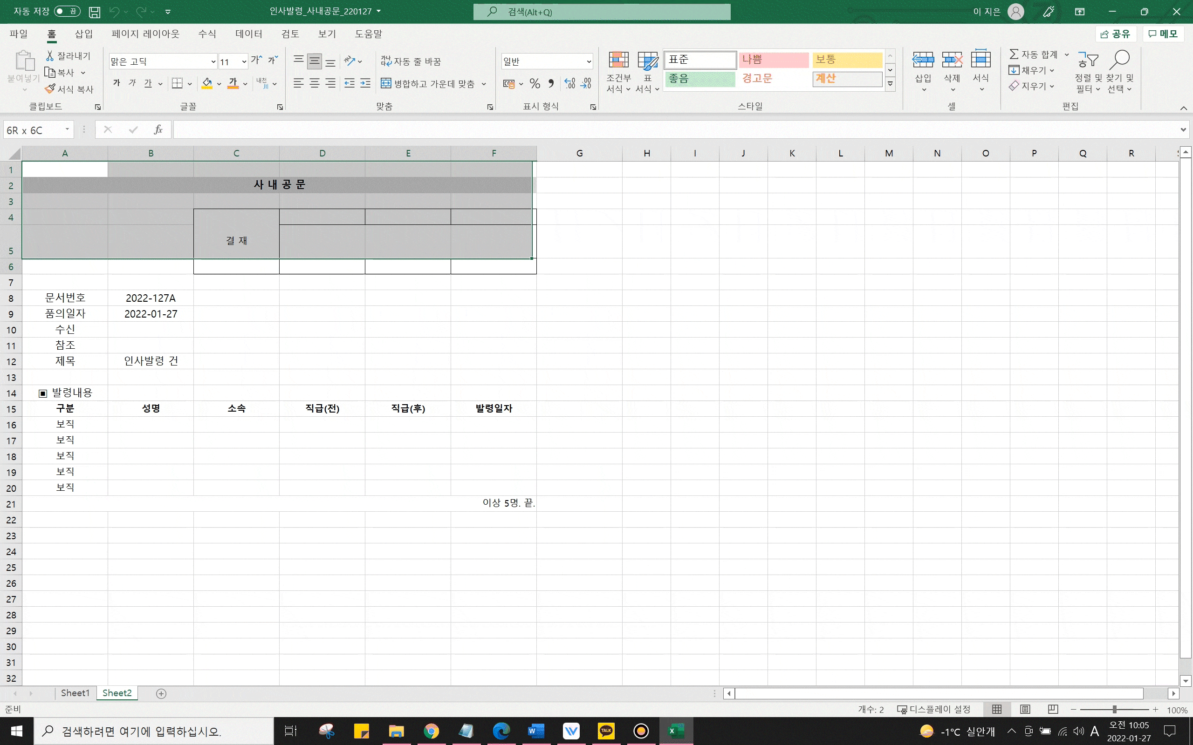
Task: Click the Wrap Text (자동 줄 바꿈) button
Action: (411, 61)
